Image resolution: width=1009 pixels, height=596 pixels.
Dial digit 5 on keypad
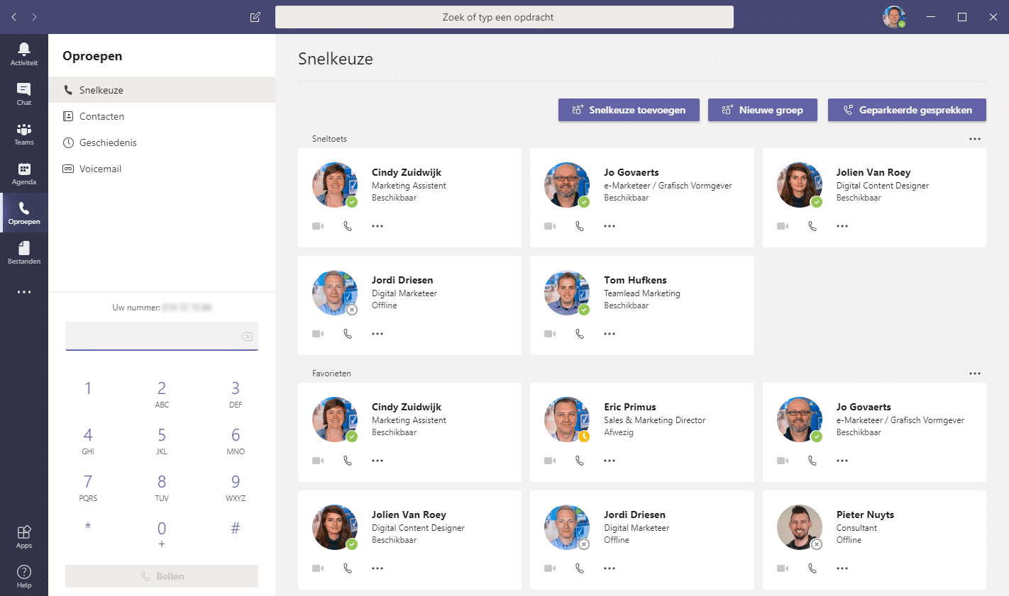click(162, 441)
